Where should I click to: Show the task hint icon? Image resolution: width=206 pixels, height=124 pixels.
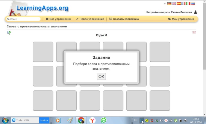[9, 32]
